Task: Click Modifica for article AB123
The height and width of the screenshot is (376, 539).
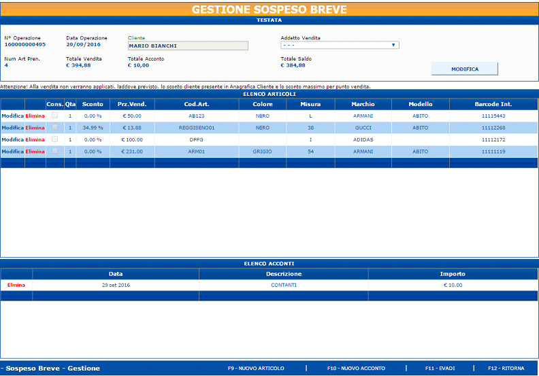Action: pos(12,116)
